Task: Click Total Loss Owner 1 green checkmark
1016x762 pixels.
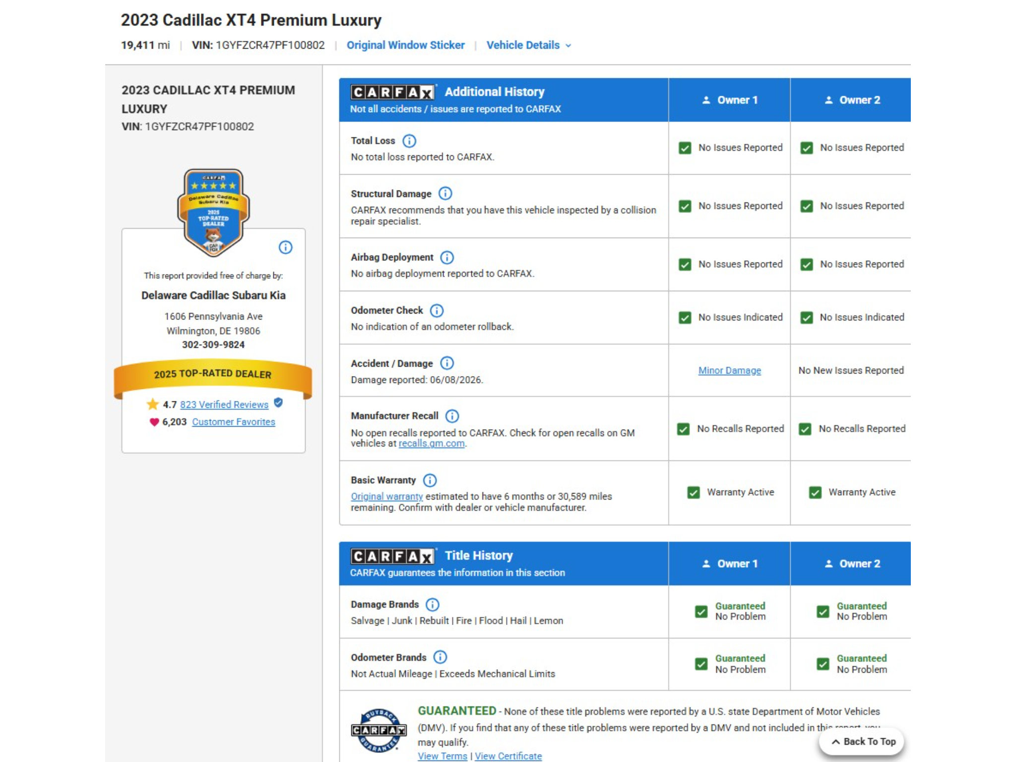Action: click(685, 148)
